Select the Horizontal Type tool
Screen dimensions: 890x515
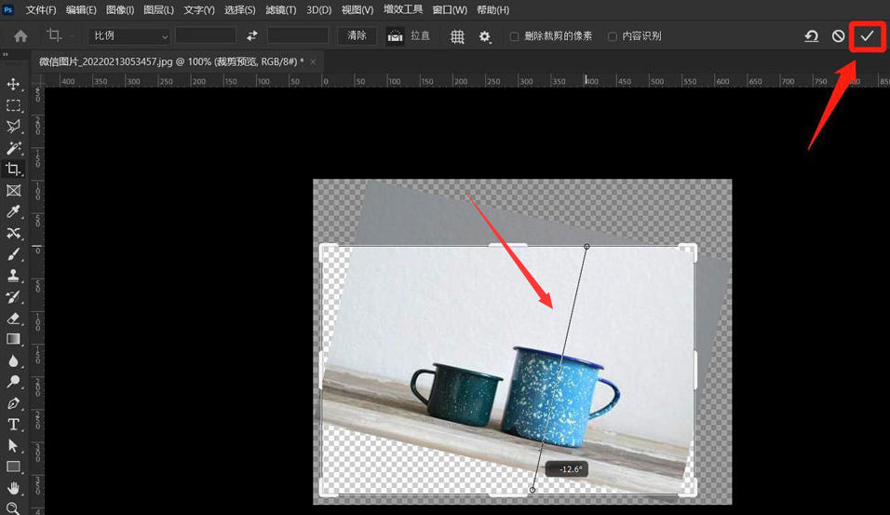(x=14, y=425)
